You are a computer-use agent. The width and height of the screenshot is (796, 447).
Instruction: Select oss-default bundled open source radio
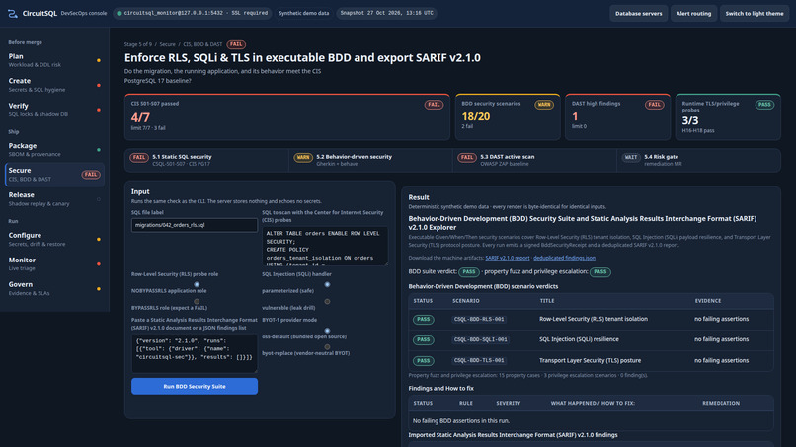(328, 331)
